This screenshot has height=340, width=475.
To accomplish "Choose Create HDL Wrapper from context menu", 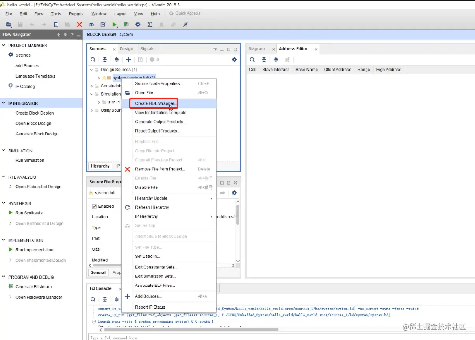I will click(169, 103).
